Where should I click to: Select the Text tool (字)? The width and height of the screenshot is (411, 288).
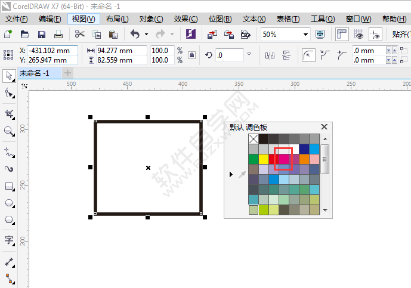click(9, 240)
